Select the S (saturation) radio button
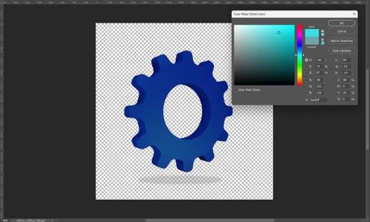The height and width of the screenshot is (222, 370). pyautogui.click(x=306, y=66)
